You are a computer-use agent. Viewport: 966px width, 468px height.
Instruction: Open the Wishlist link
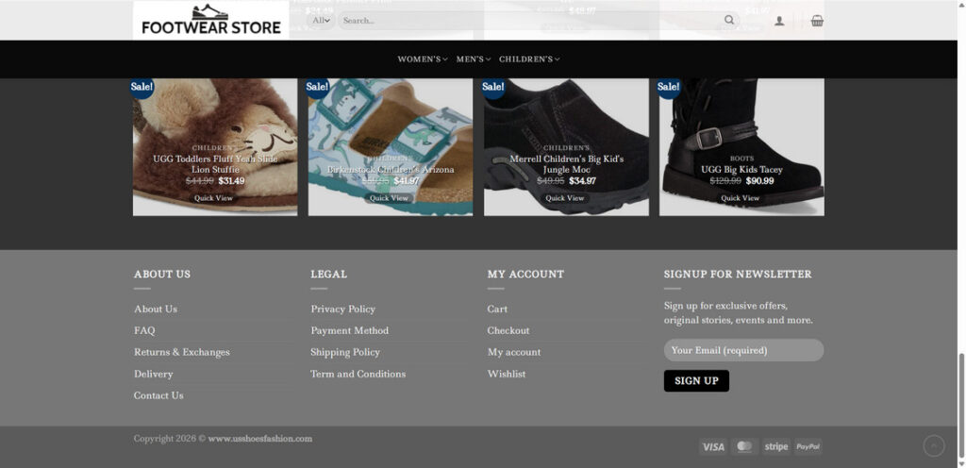click(507, 374)
